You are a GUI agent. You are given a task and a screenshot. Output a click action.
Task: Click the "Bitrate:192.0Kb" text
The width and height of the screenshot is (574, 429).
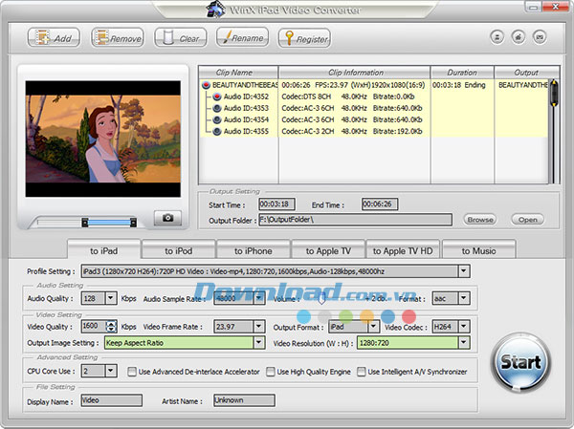tap(398, 131)
